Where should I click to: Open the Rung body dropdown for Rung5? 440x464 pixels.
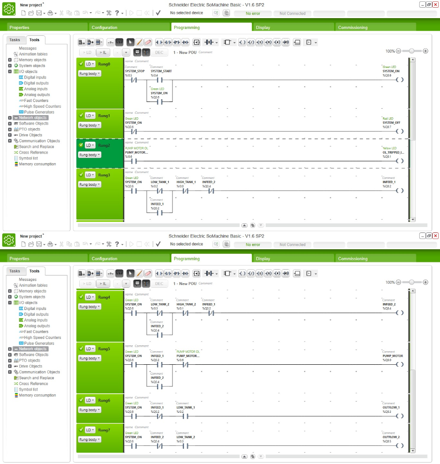(90, 358)
